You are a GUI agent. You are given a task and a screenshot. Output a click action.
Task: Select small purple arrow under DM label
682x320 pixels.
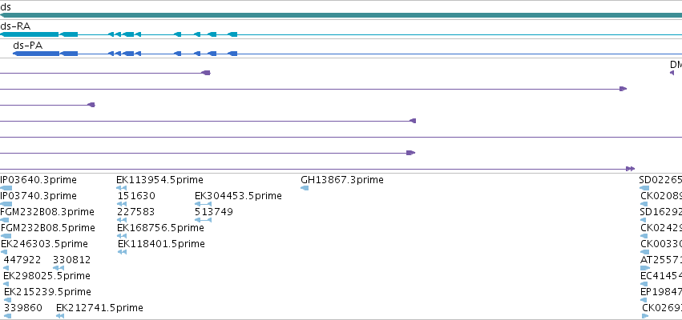[x=672, y=73]
